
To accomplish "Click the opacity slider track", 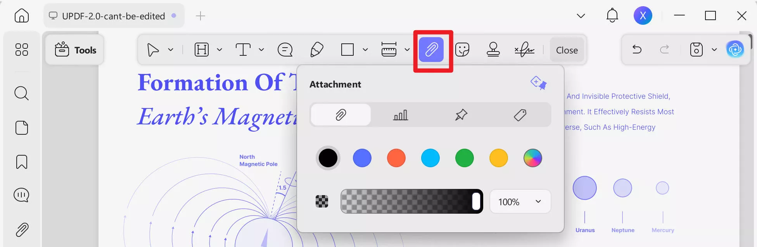I will [412, 201].
